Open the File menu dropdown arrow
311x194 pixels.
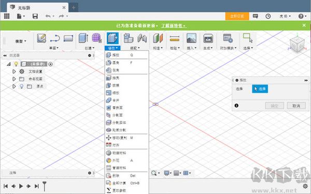click(24, 16)
